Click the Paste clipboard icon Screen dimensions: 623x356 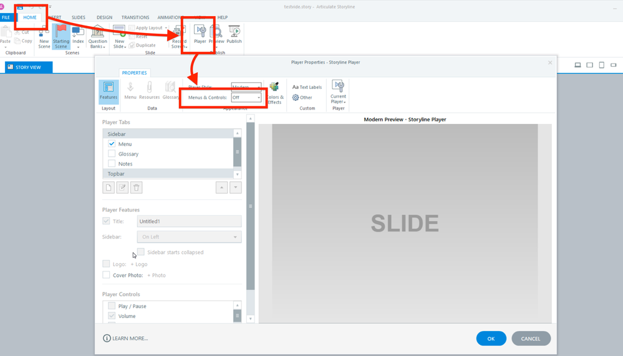(x=6, y=32)
